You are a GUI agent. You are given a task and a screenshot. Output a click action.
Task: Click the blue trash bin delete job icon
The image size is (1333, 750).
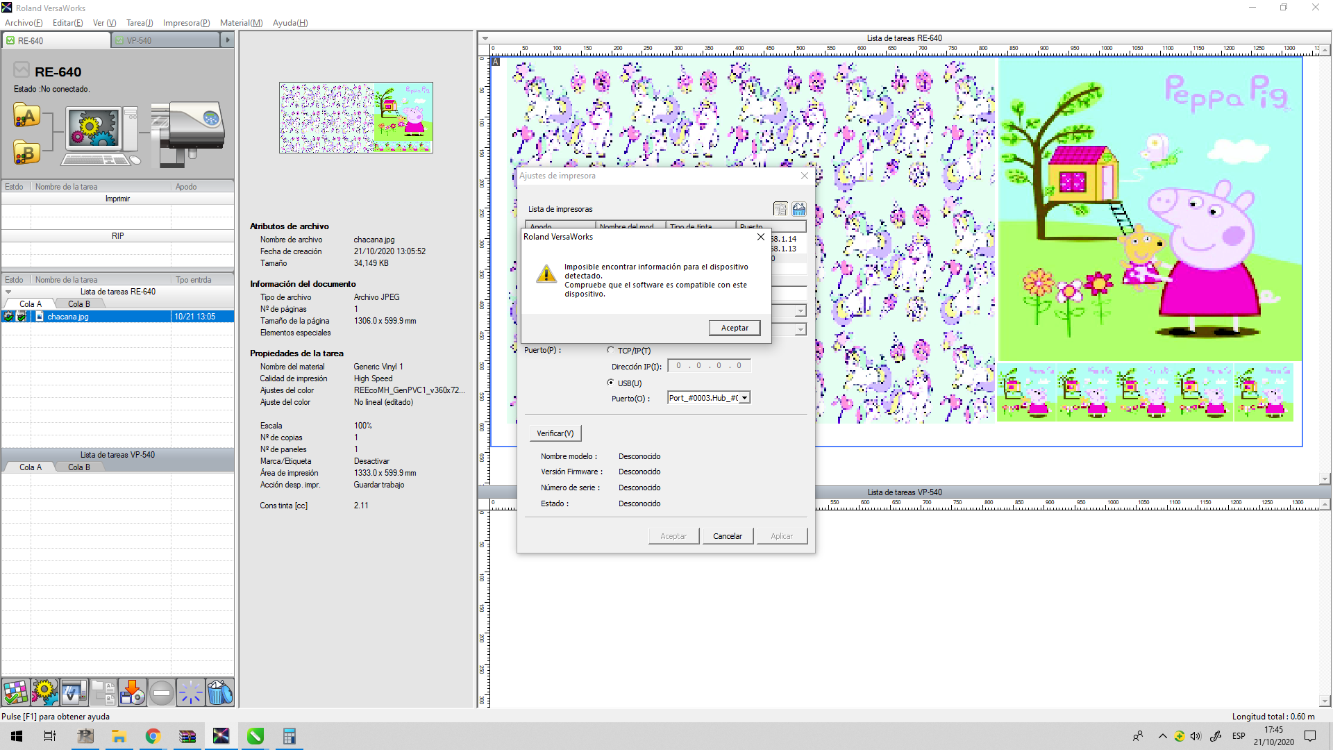coord(219,692)
